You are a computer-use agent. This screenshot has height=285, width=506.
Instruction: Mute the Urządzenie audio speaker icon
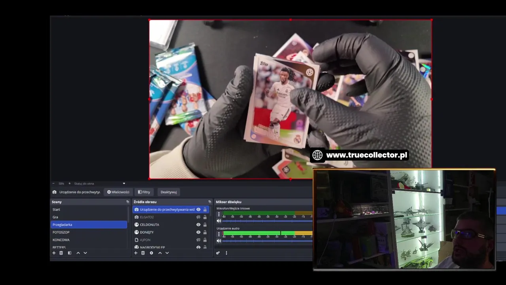pyautogui.click(x=219, y=241)
